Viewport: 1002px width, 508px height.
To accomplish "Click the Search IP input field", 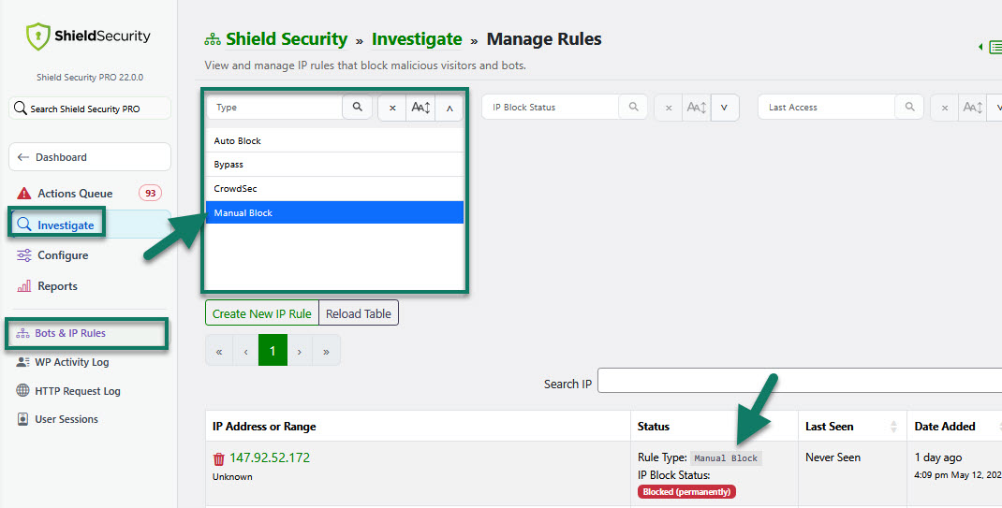I will (800, 381).
